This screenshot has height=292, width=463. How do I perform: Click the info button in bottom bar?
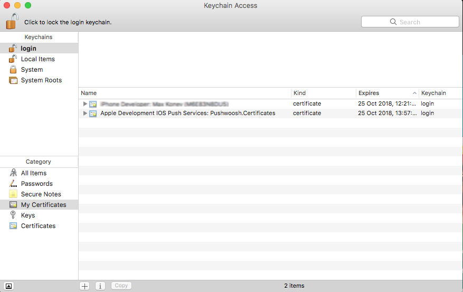coord(100,286)
